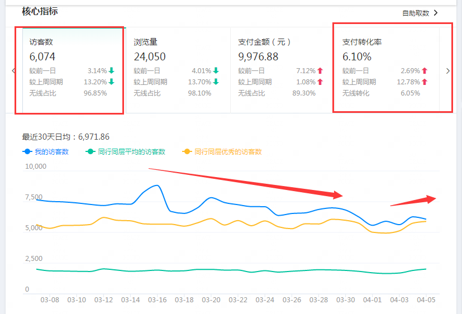Click the 访客数 value 6,074

pyautogui.click(x=42, y=56)
